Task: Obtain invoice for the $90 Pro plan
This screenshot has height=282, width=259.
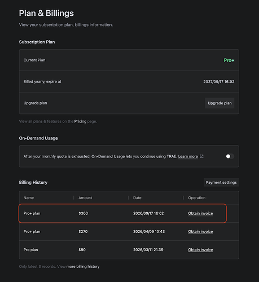Action: (200, 250)
